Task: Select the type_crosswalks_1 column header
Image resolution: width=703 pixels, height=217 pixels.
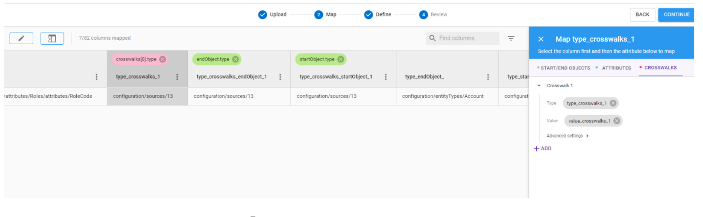Action: [x=138, y=77]
